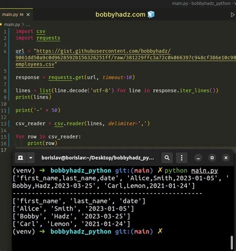
Task: Click the 'import csv' code line
Action: pos(30,31)
